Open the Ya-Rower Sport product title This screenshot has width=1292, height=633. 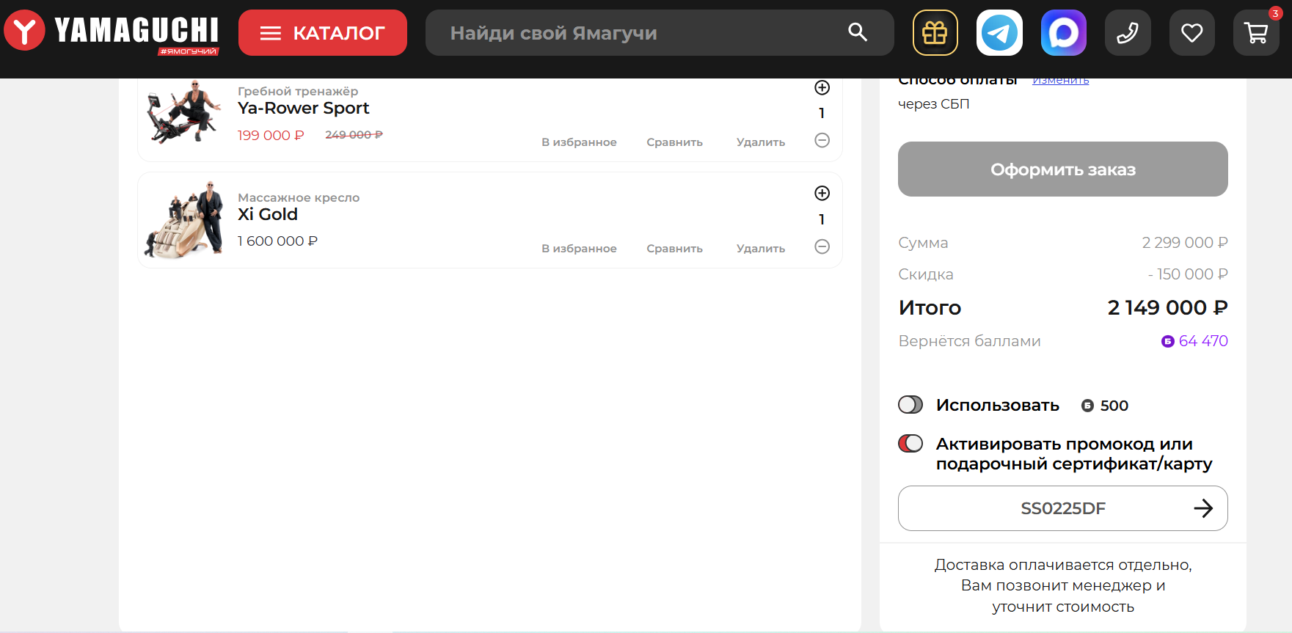pyautogui.click(x=303, y=109)
